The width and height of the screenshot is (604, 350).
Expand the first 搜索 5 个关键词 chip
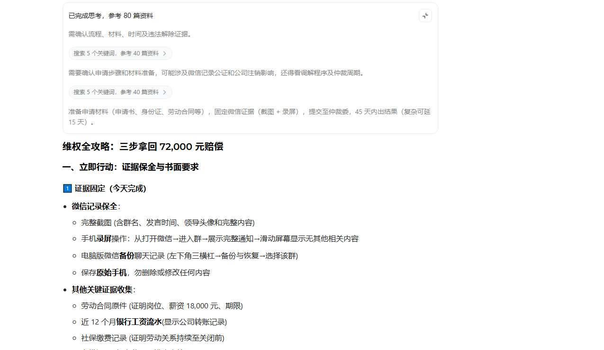(x=120, y=53)
